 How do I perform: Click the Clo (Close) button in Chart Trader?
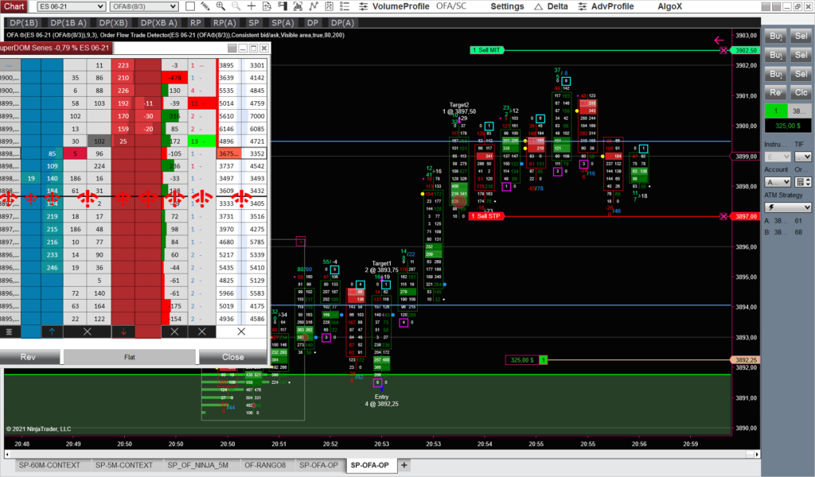pyautogui.click(x=801, y=92)
